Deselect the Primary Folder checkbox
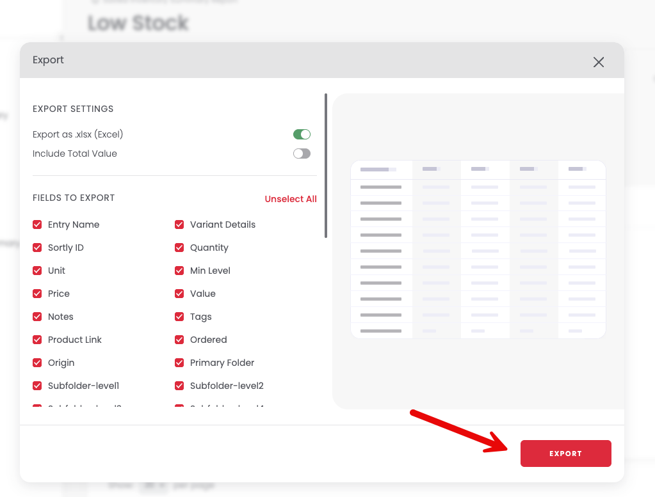The height and width of the screenshot is (497, 655). tap(179, 362)
